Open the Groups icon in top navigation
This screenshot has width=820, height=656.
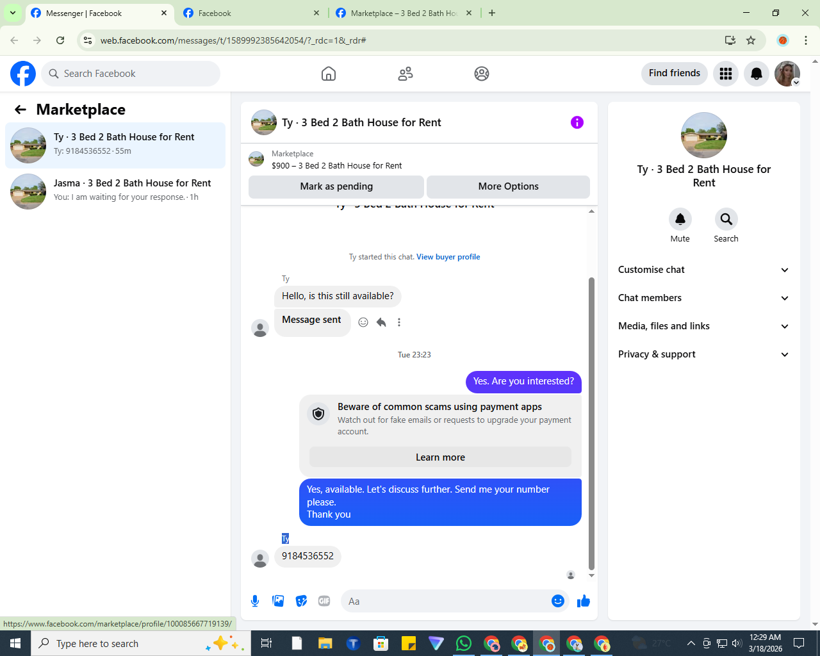tap(482, 74)
